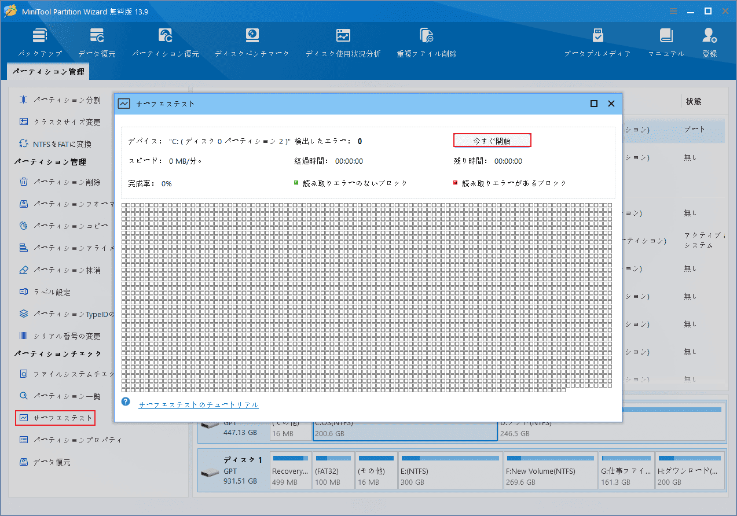Screen dimensions: 737x516
Task: Open ブータブルメディア bootable media builder
Action: point(597,42)
